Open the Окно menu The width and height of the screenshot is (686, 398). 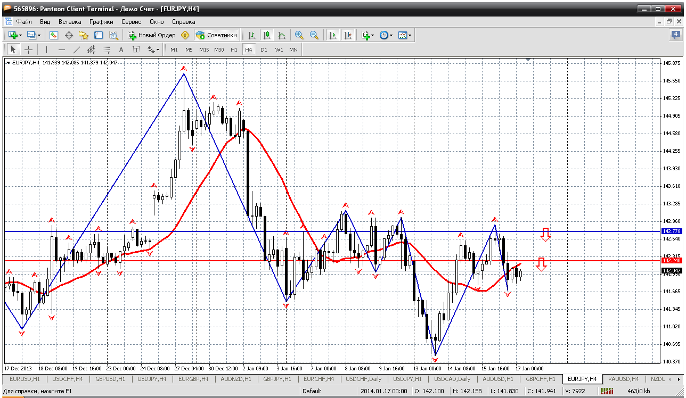157,22
